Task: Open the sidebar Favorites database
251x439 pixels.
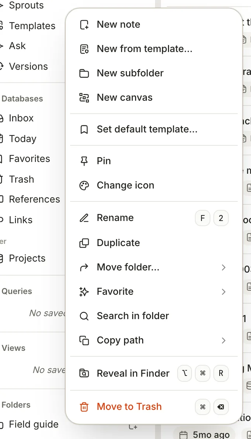Action: 30,159
